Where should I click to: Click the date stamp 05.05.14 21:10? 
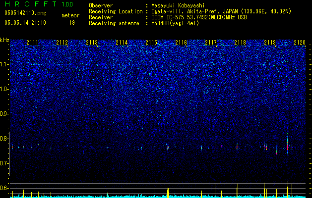[25, 23]
